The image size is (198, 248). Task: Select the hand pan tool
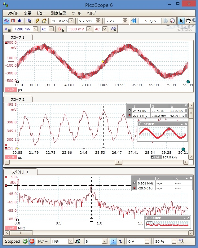[188, 21]
